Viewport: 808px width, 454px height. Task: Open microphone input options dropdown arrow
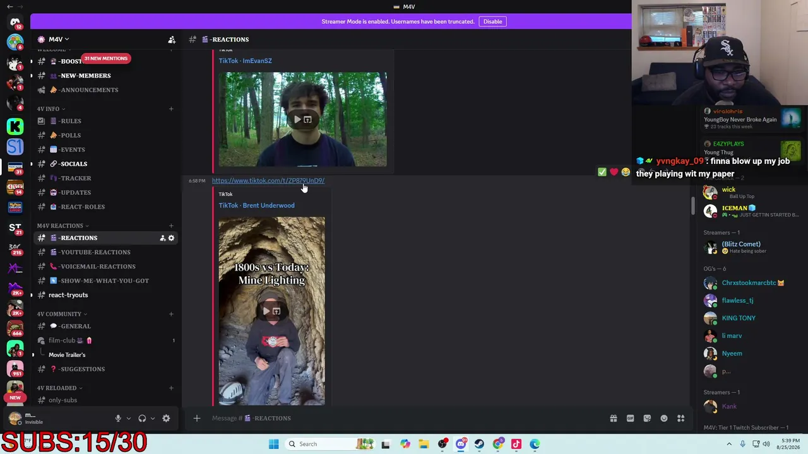[128, 418]
